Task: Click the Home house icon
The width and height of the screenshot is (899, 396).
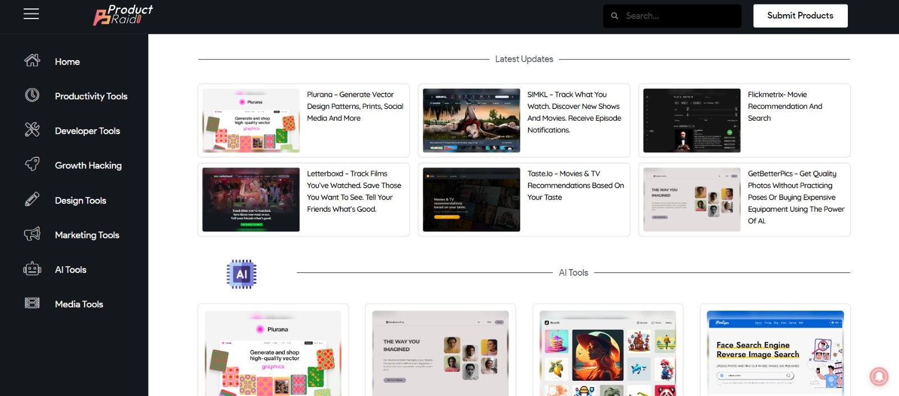Action: click(32, 60)
